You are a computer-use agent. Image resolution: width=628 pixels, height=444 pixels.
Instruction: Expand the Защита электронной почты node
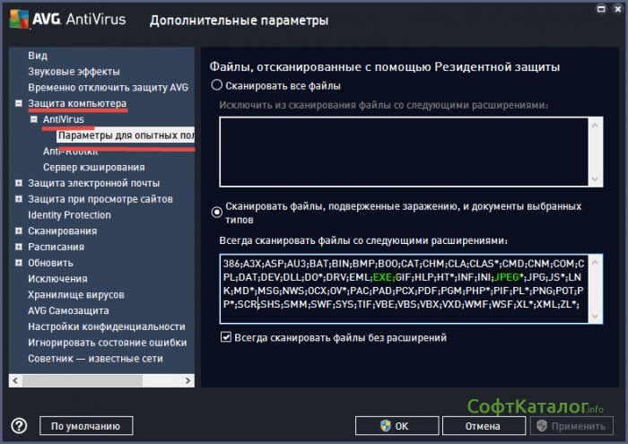19,183
